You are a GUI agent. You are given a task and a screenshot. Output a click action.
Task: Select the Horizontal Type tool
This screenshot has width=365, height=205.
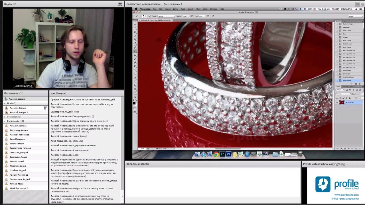135,82
